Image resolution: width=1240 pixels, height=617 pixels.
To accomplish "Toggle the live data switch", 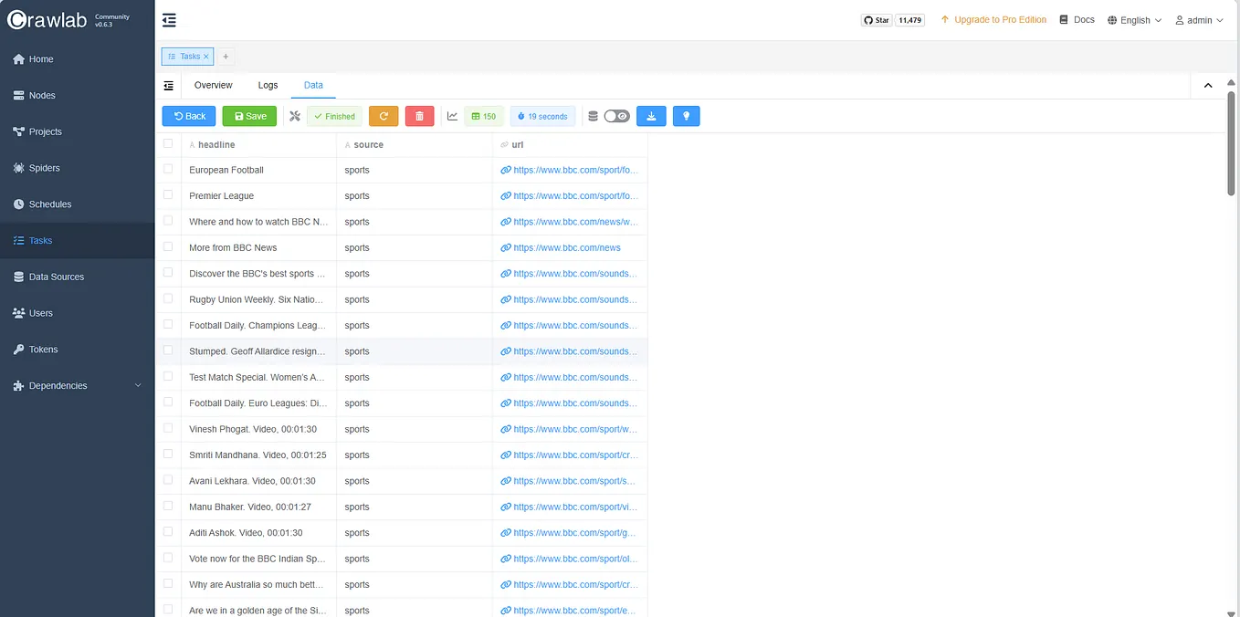I will [615, 116].
